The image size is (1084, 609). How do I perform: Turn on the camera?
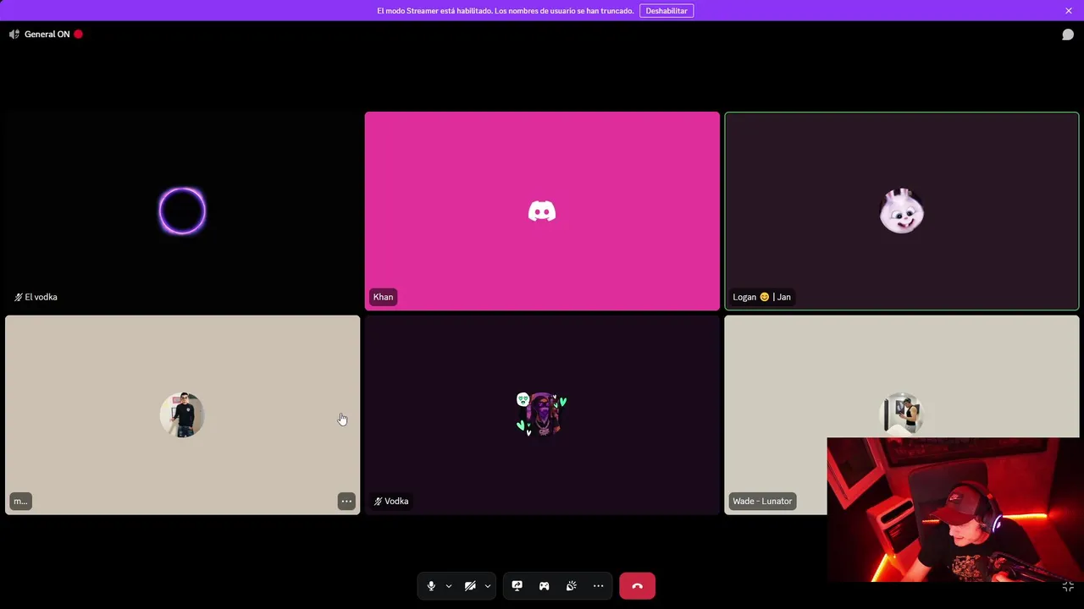pyautogui.click(x=470, y=586)
